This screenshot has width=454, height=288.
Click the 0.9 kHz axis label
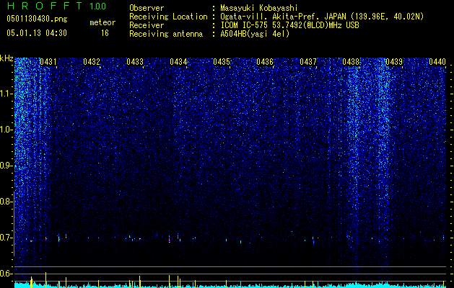point(6,166)
